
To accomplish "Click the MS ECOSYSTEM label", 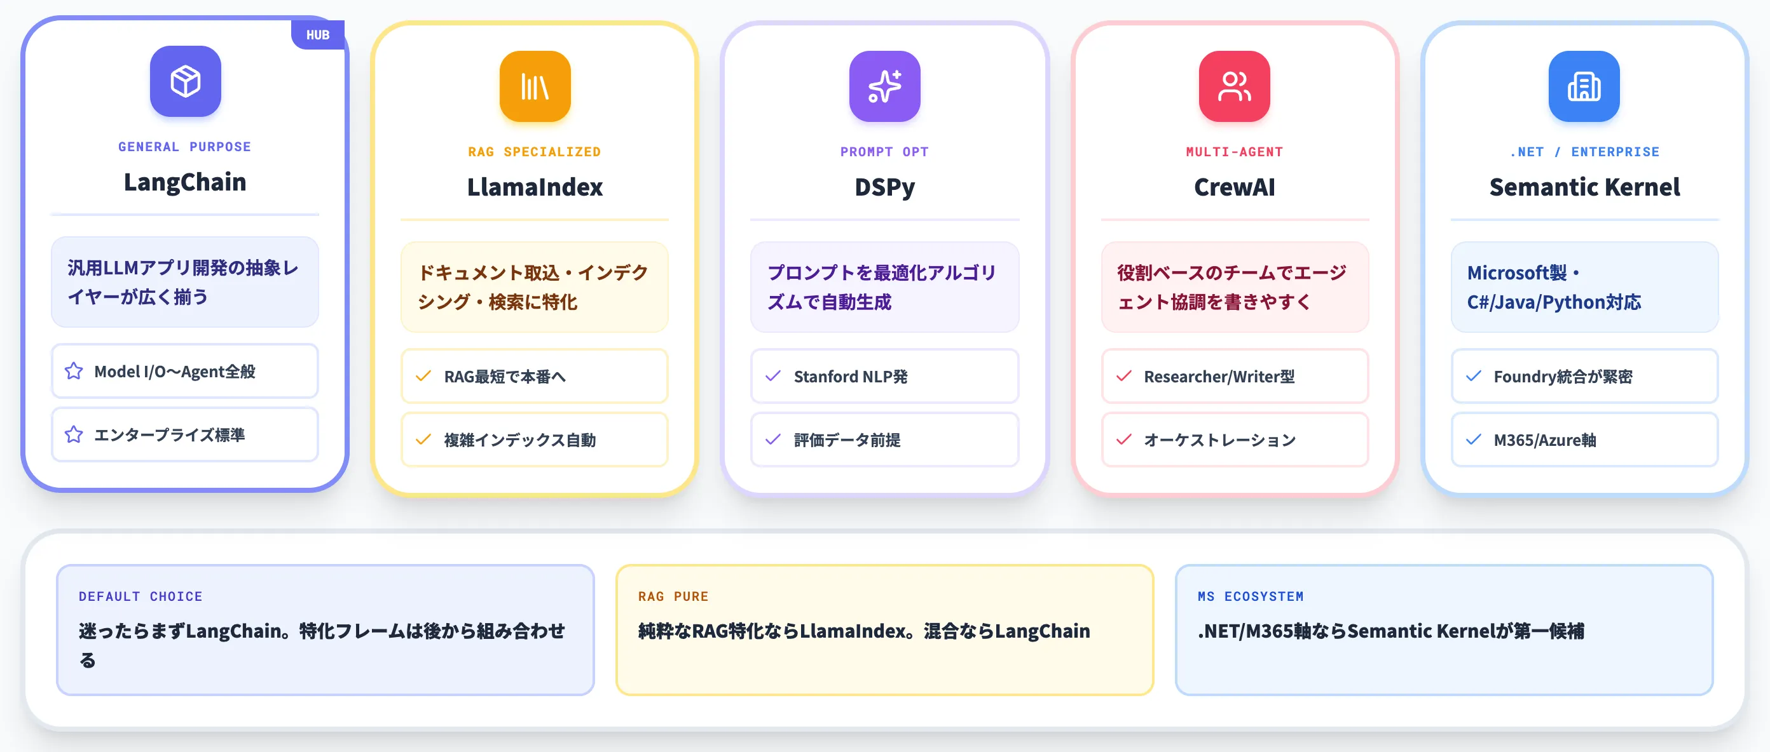I will 1250,596.
